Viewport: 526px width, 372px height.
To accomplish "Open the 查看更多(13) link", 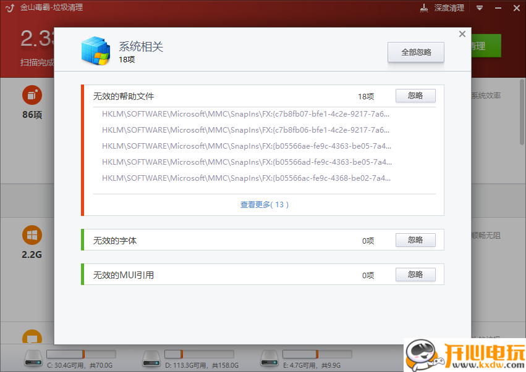I will [265, 205].
